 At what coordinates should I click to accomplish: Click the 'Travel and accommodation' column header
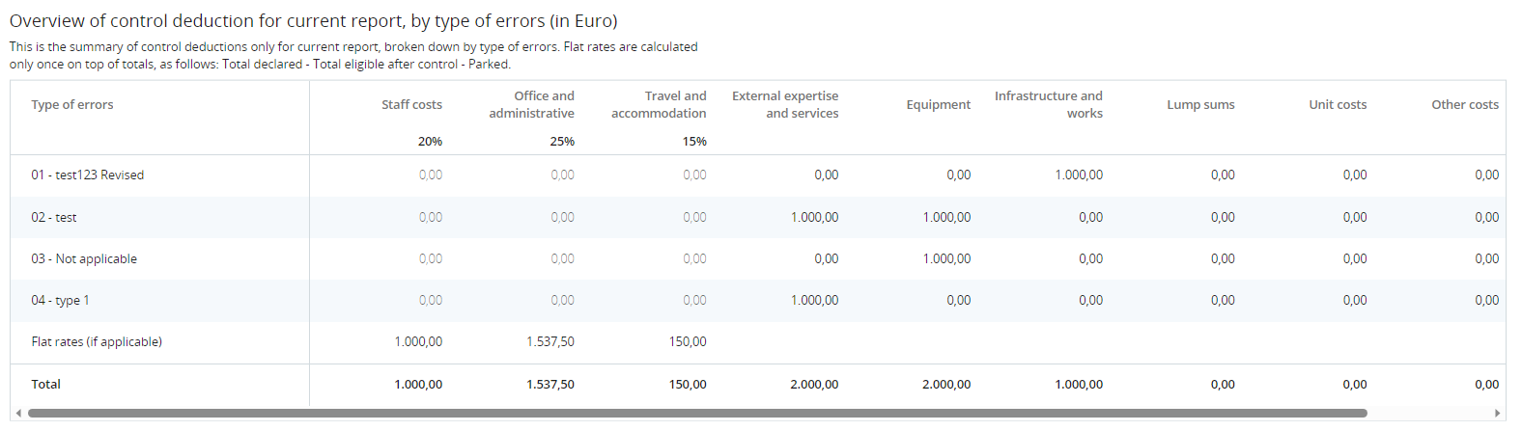(659, 104)
